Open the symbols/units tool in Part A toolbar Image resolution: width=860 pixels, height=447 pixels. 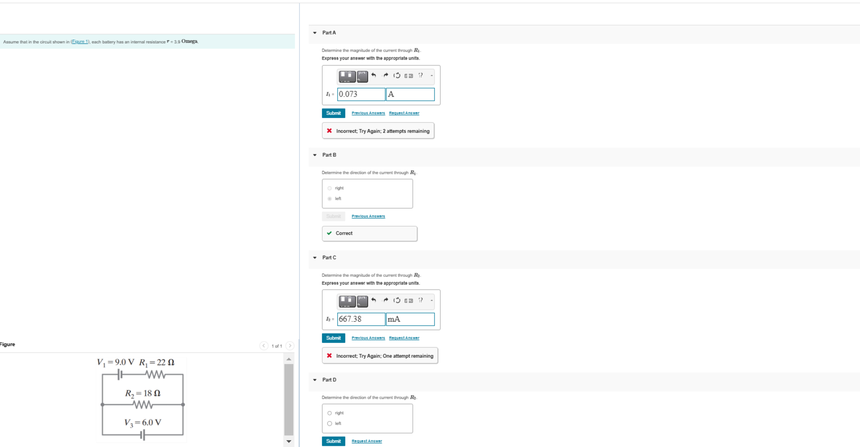pyautogui.click(x=362, y=76)
